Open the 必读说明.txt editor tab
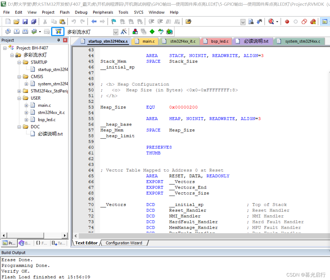 point(253,41)
